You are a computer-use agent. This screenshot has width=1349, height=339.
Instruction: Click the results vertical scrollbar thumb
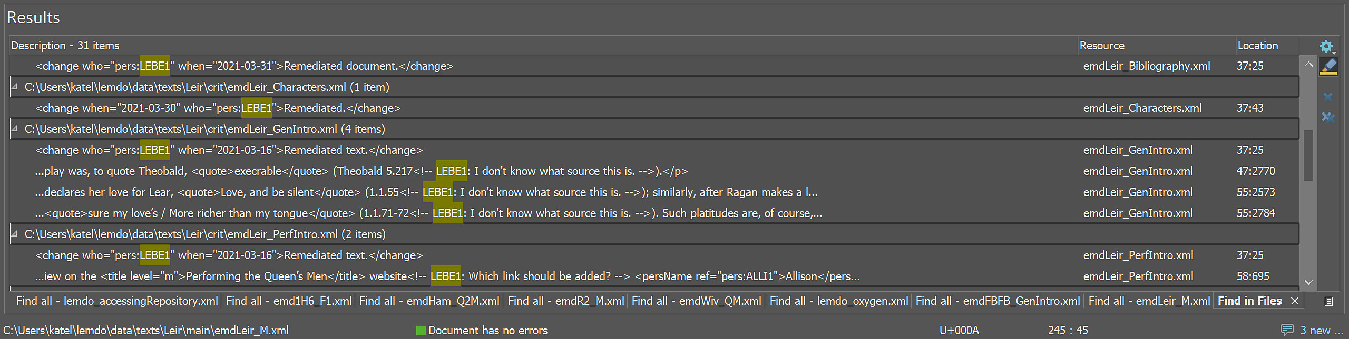tap(1308, 156)
